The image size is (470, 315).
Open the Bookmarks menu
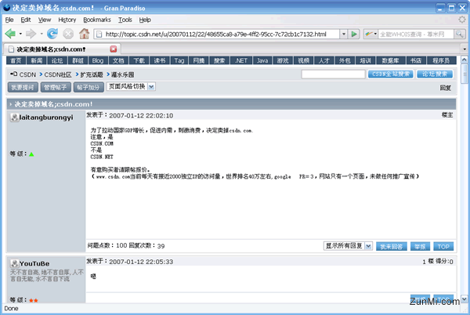point(97,20)
